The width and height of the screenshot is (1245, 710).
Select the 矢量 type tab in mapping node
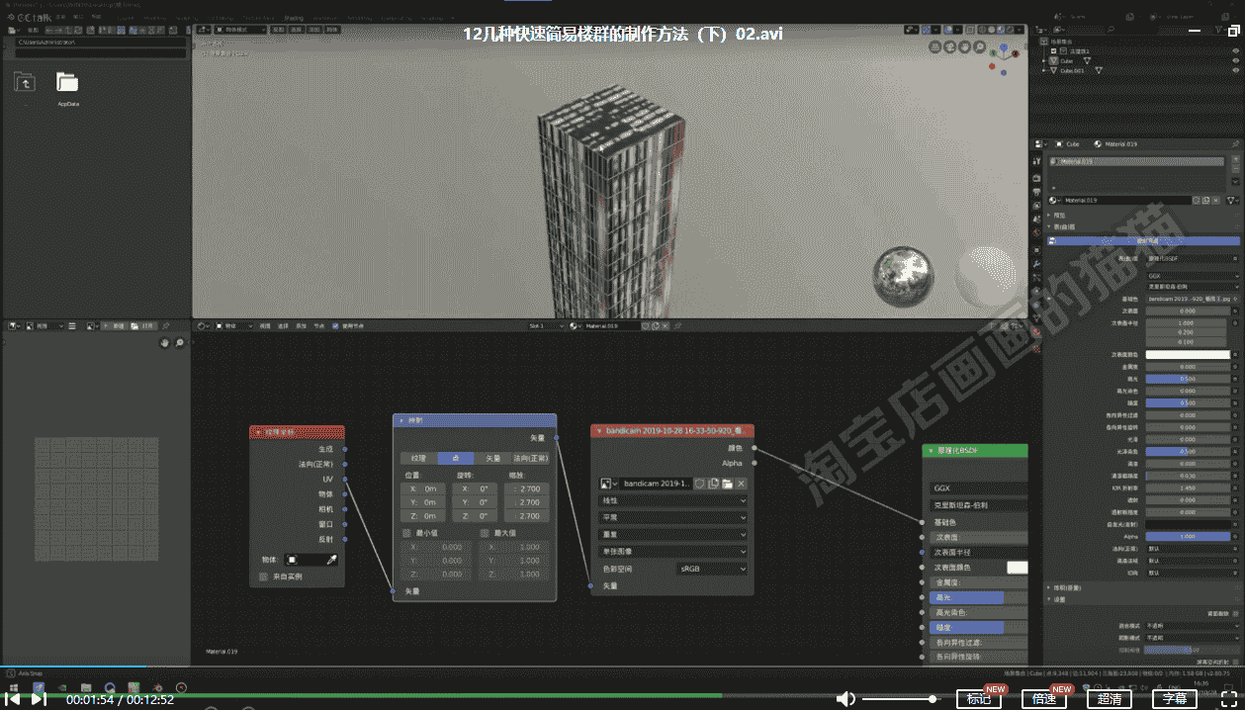(x=492, y=459)
